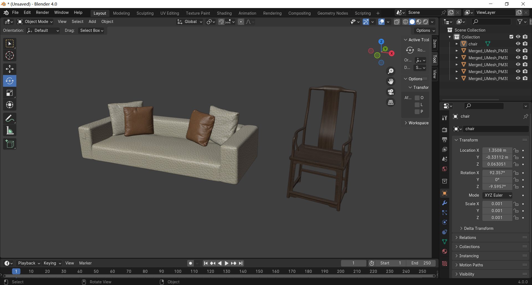This screenshot has width=532, height=285.
Task: Adjust the Location X value slider
Action: click(497, 150)
